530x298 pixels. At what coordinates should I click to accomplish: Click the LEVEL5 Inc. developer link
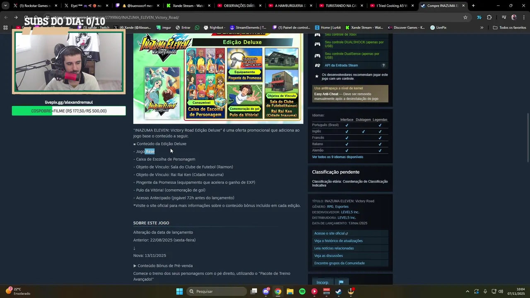click(x=350, y=212)
